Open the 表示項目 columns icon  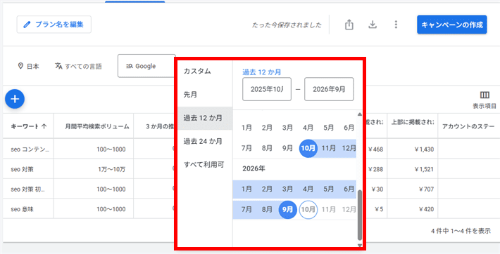(x=485, y=95)
